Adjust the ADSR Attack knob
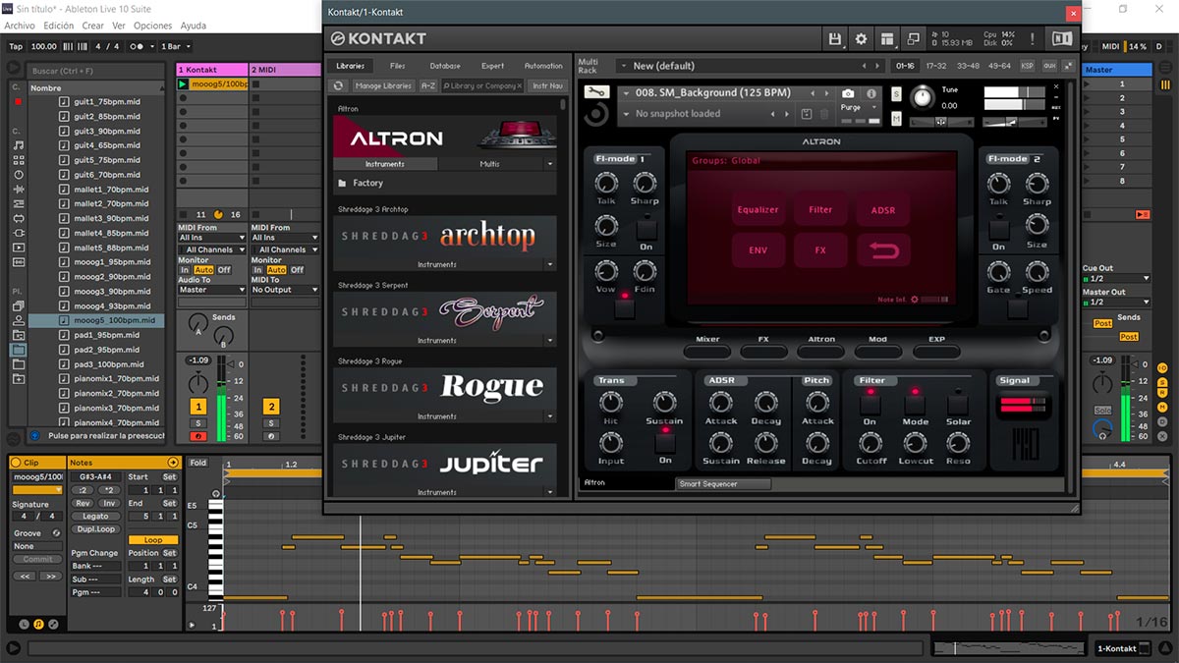This screenshot has width=1179, height=663. (721, 402)
